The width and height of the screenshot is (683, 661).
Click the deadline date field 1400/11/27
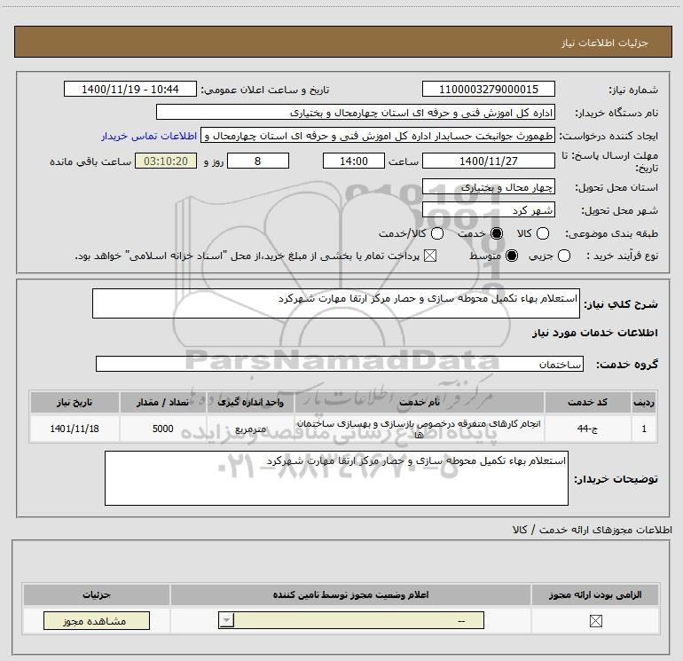click(488, 161)
